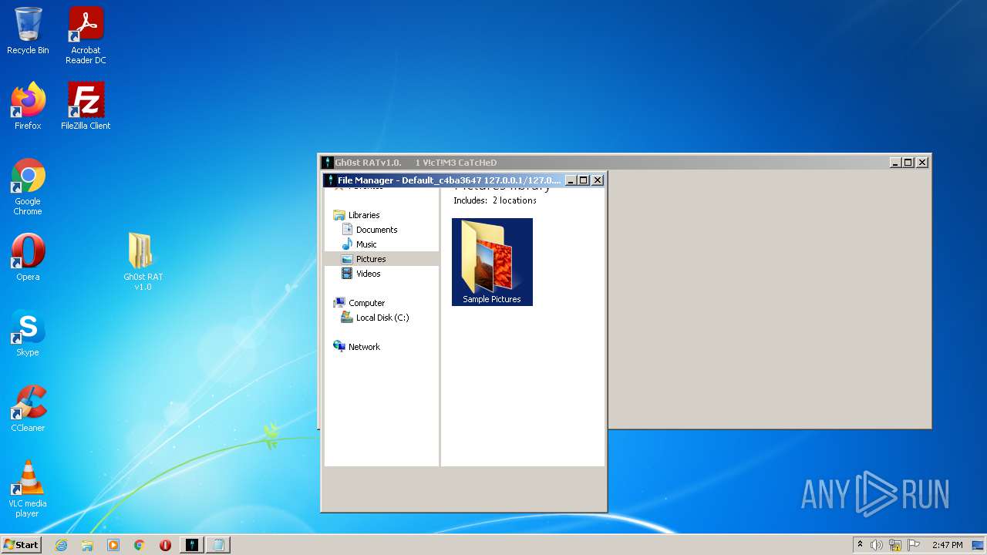Open the Start menu
This screenshot has width=987, height=555.
pos(21,545)
